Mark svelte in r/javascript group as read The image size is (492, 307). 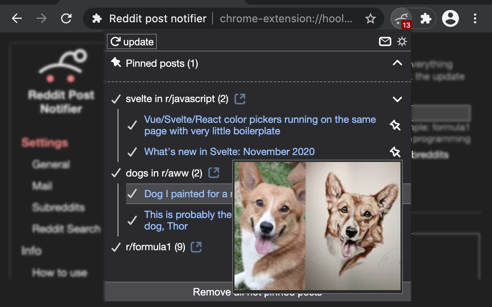pyautogui.click(x=115, y=99)
